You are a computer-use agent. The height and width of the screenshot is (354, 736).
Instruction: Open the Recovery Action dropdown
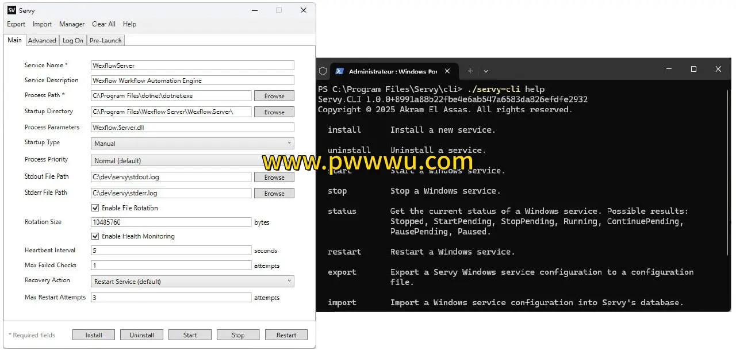[x=192, y=282]
